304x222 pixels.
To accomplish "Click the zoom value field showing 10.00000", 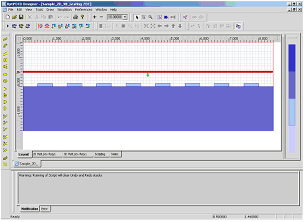I will [x=115, y=17].
